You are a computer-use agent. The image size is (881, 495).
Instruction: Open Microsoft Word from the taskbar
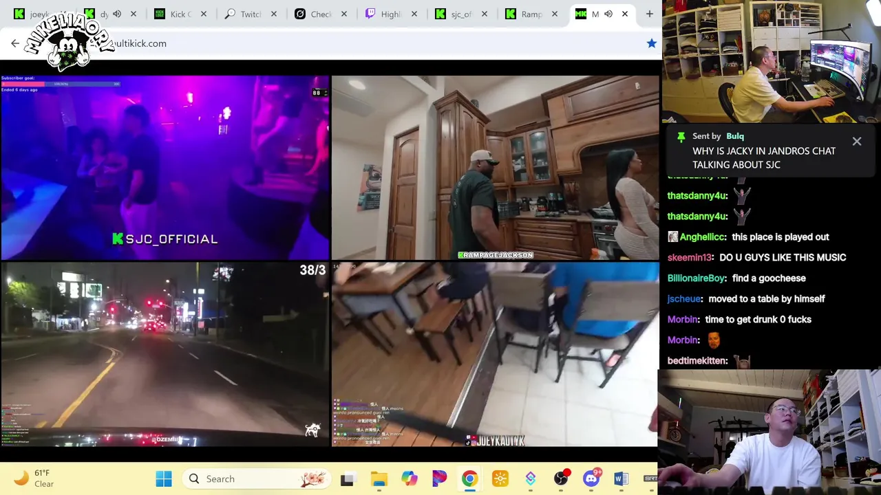coord(621,478)
